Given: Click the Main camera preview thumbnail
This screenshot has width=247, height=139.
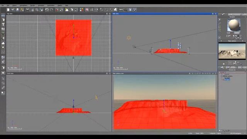Looking at the screenshot, I should click(232, 51).
